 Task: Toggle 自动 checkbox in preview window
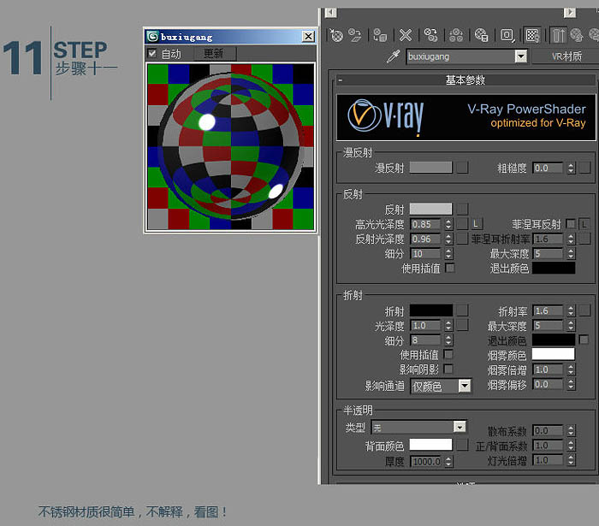pos(152,53)
